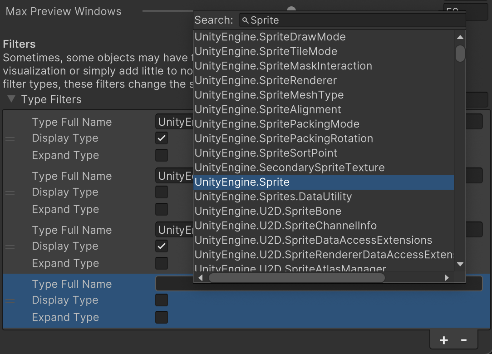The image size is (492, 354).
Task: Select UnityEngine.SpritePackingMode
Action: pyautogui.click(x=324, y=124)
